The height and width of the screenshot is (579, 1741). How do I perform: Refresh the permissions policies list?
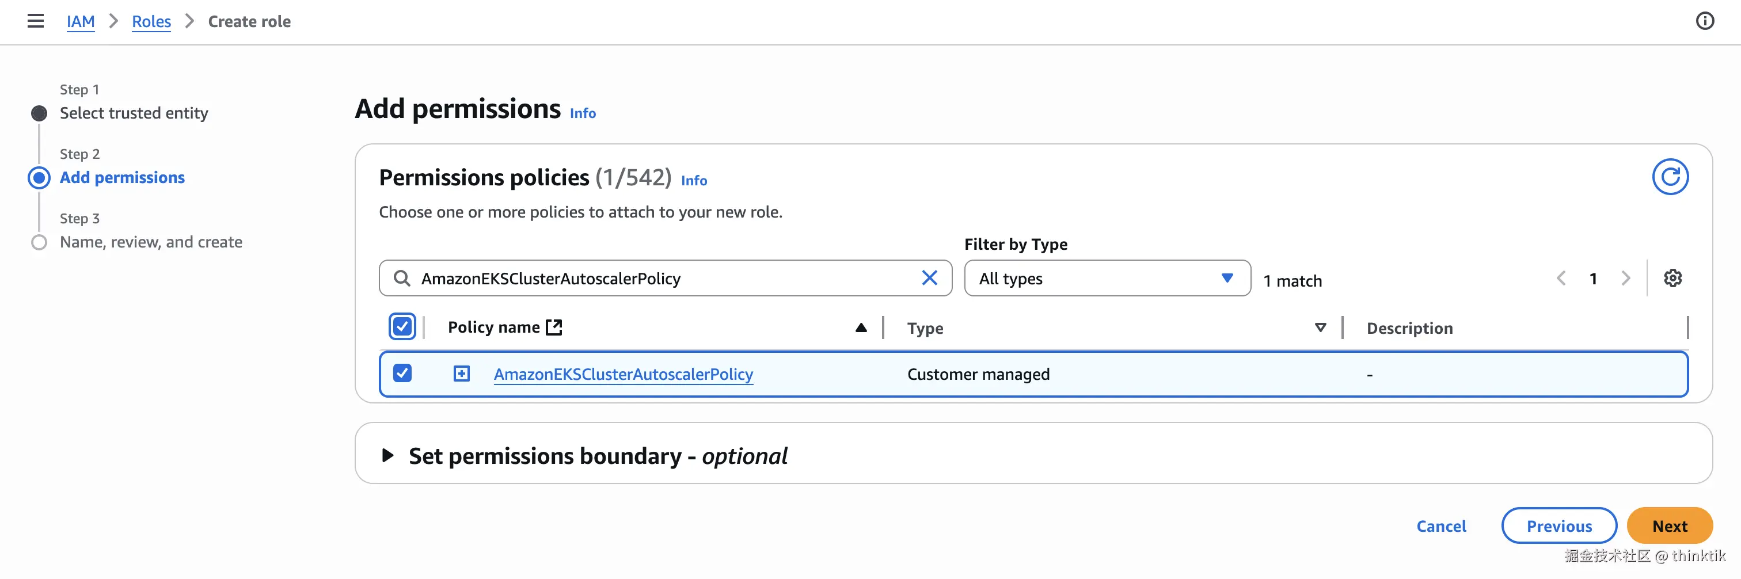pos(1670,177)
